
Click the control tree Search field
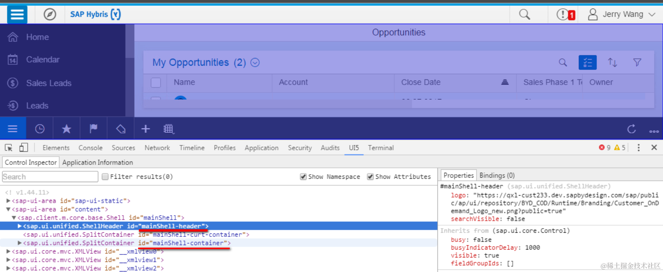[x=50, y=176]
